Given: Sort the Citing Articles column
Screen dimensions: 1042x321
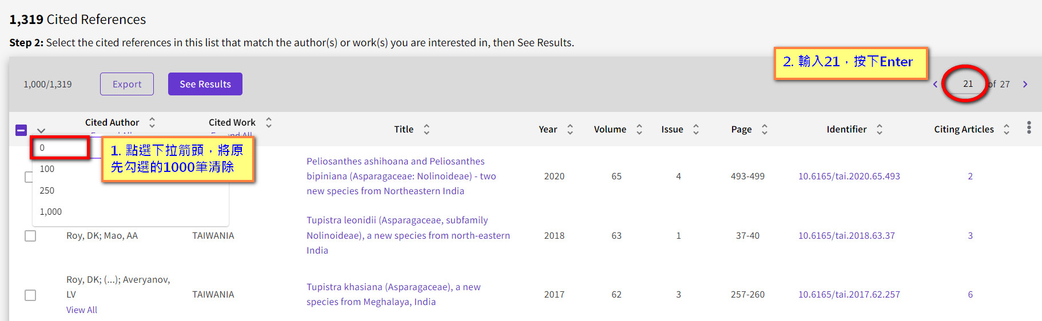Looking at the screenshot, I should (x=1007, y=129).
